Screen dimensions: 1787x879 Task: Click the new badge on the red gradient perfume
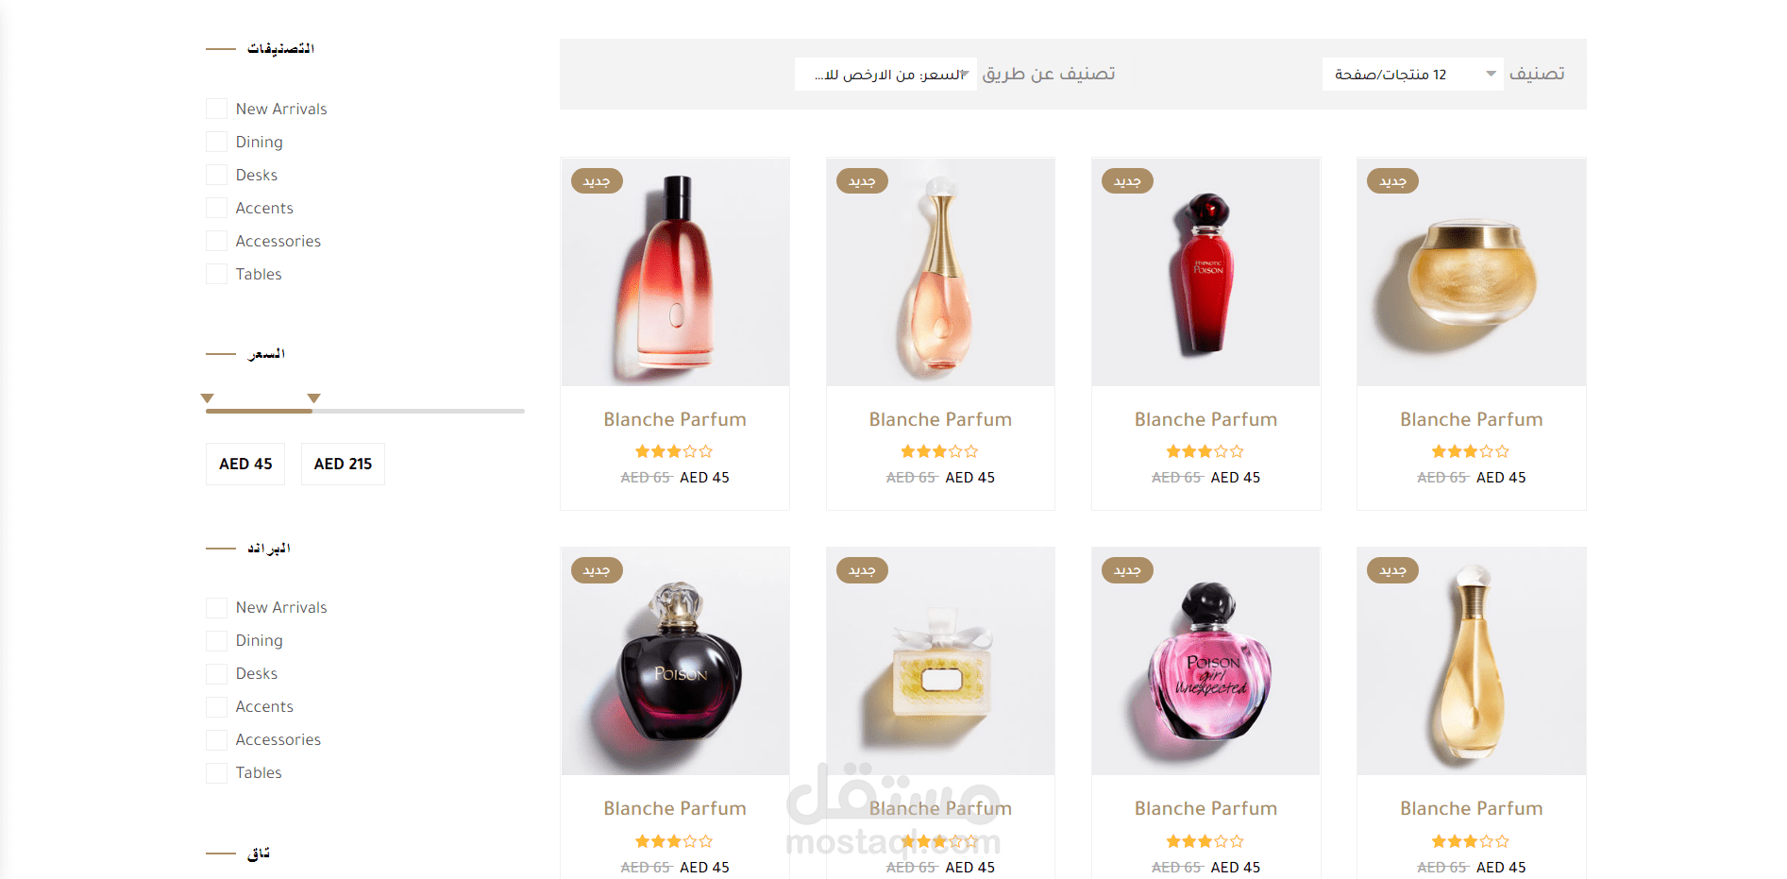[x=597, y=180]
